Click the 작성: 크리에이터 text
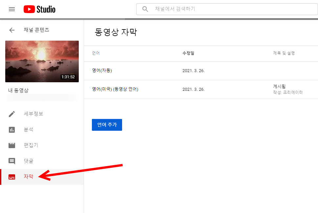 tap(288, 92)
